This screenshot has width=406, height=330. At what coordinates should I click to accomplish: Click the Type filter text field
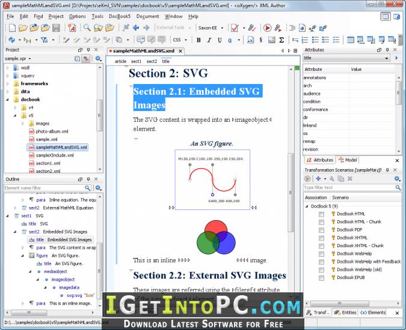point(349,187)
